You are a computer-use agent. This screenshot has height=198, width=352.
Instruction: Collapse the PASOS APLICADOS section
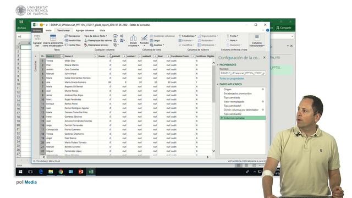click(218, 84)
